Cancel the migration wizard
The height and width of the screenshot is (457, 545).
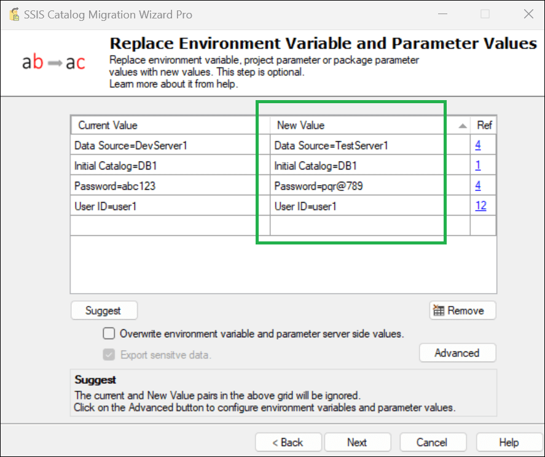pyautogui.click(x=433, y=442)
